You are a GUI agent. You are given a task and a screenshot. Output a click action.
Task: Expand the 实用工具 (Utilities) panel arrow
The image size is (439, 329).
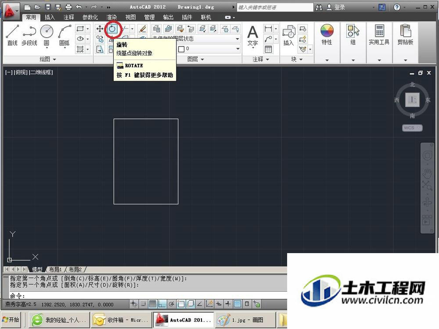tap(379, 60)
